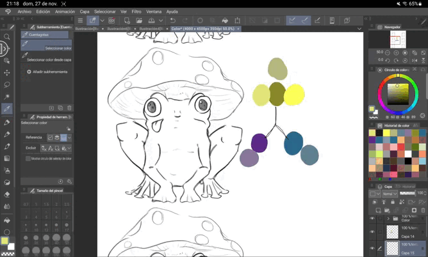Toggle visibility of the Color folder layer
Screen dimensions: 428x257
coord(372,219)
